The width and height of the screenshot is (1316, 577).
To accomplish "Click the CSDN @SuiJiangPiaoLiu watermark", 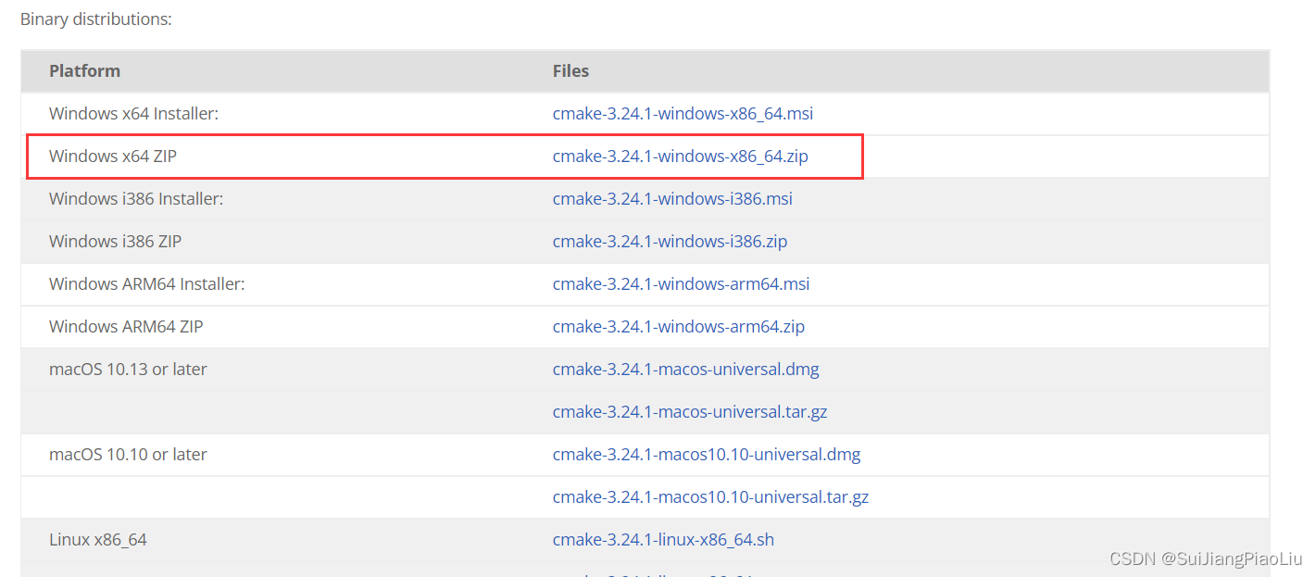I will [1205, 558].
